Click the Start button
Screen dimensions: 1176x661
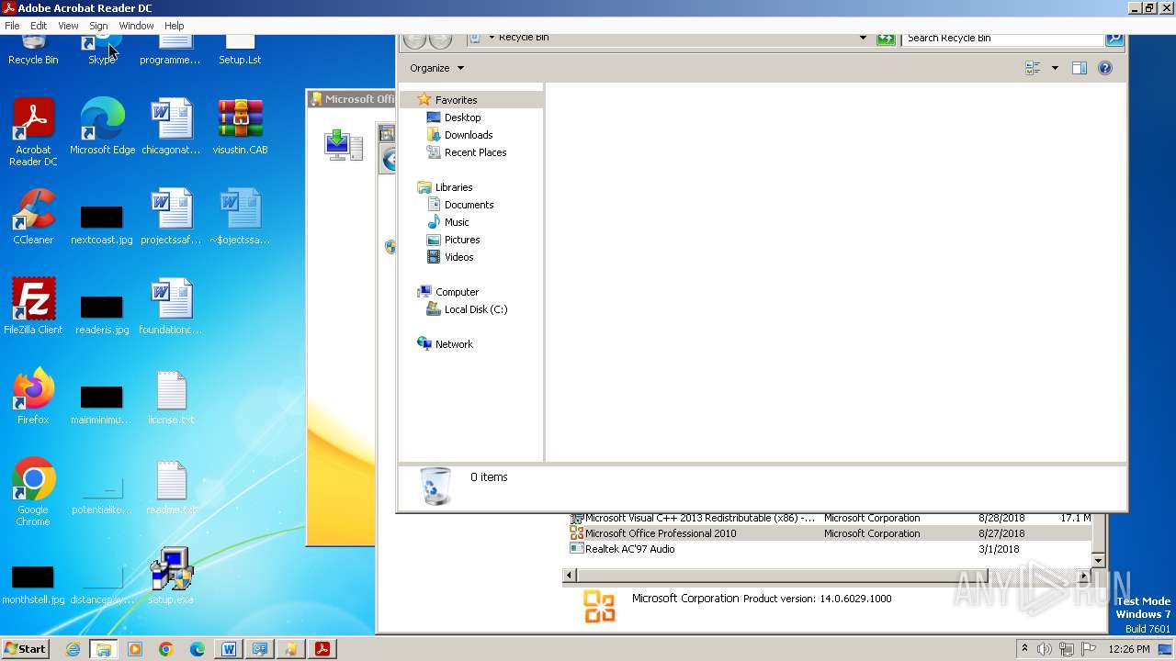(x=26, y=649)
